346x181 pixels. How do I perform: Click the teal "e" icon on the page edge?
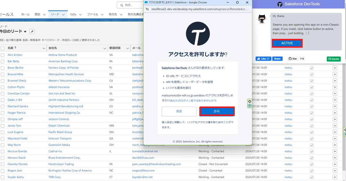[249, 106]
